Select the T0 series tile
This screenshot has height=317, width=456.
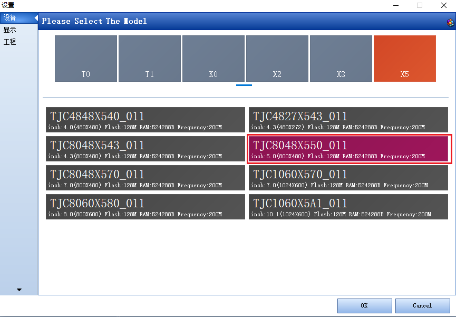coord(86,59)
